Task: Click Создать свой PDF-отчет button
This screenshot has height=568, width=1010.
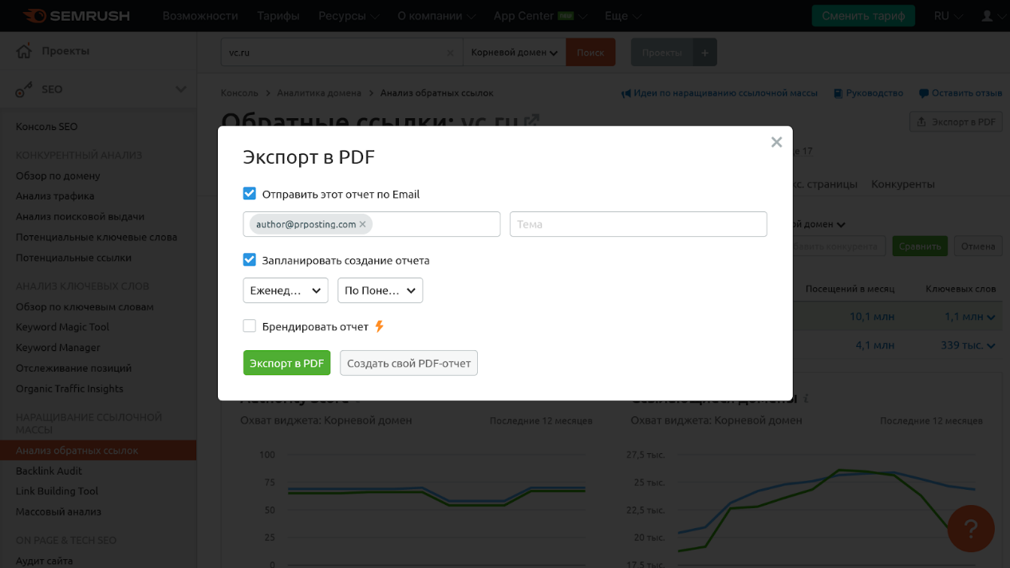Action: pyautogui.click(x=408, y=363)
